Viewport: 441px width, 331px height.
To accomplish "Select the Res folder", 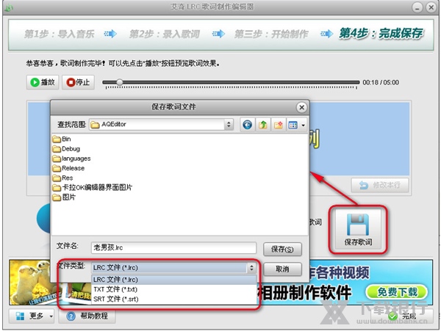I will pyautogui.click(x=62, y=178).
